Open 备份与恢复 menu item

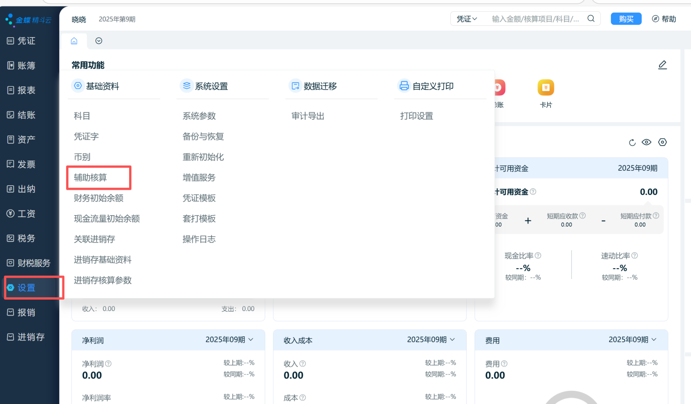tap(203, 137)
